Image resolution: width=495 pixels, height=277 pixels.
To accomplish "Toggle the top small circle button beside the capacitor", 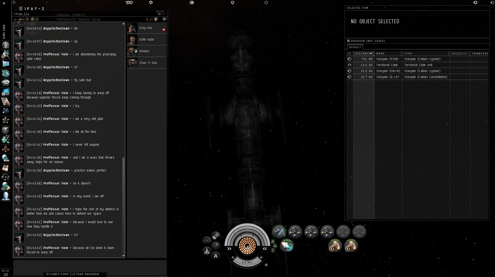I will pyautogui.click(x=273, y=242).
